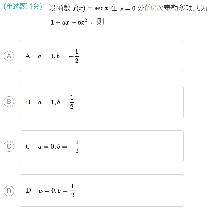Select radio button C
The height and width of the screenshot is (215, 217).
click(9, 146)
